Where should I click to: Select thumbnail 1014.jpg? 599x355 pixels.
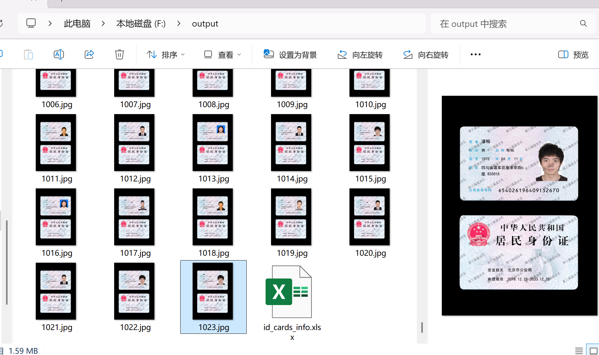click(x=291, y=143)
